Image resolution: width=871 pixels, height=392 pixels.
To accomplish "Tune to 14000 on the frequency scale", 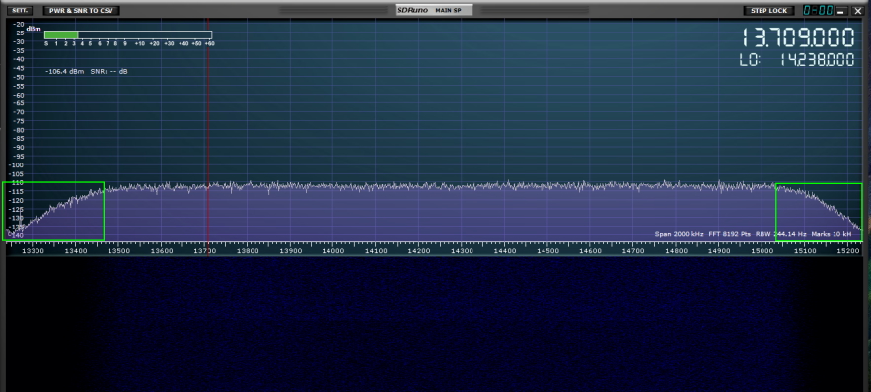I will click(x=333, y=251).
